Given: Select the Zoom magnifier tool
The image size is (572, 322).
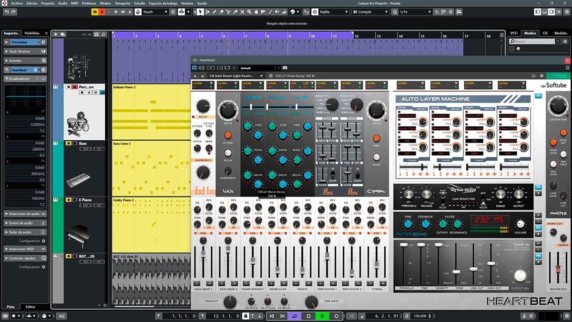Looking at the screenshot, I should pos(250,11).
